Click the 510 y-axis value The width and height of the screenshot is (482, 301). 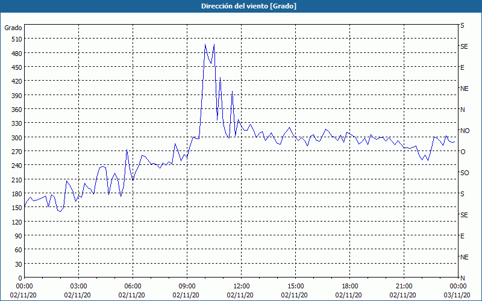click(17, 39)
